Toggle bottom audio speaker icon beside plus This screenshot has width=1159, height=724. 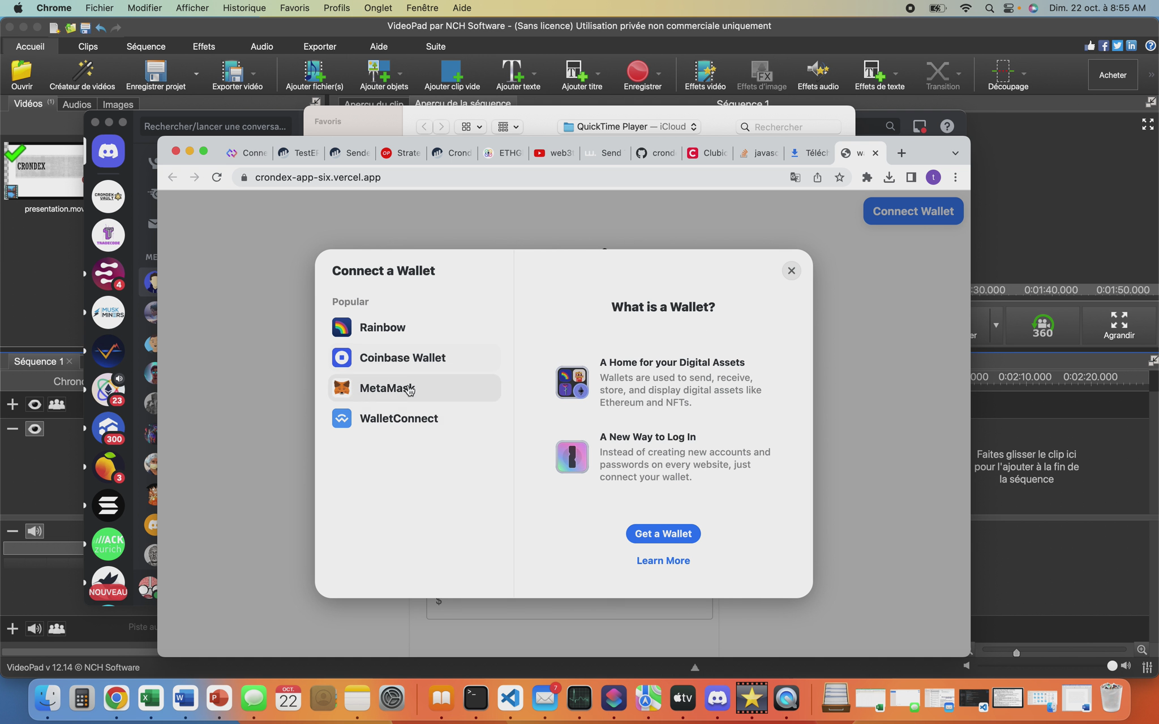(35, 628)
